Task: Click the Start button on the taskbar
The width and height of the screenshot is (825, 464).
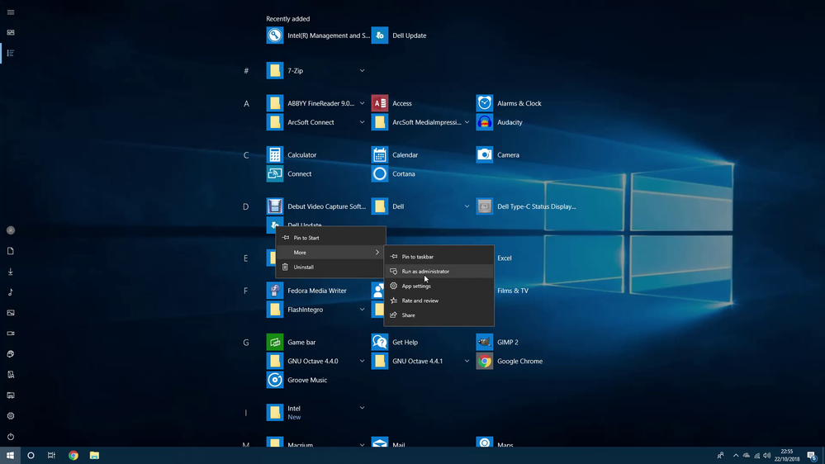Action: [10, 456]
